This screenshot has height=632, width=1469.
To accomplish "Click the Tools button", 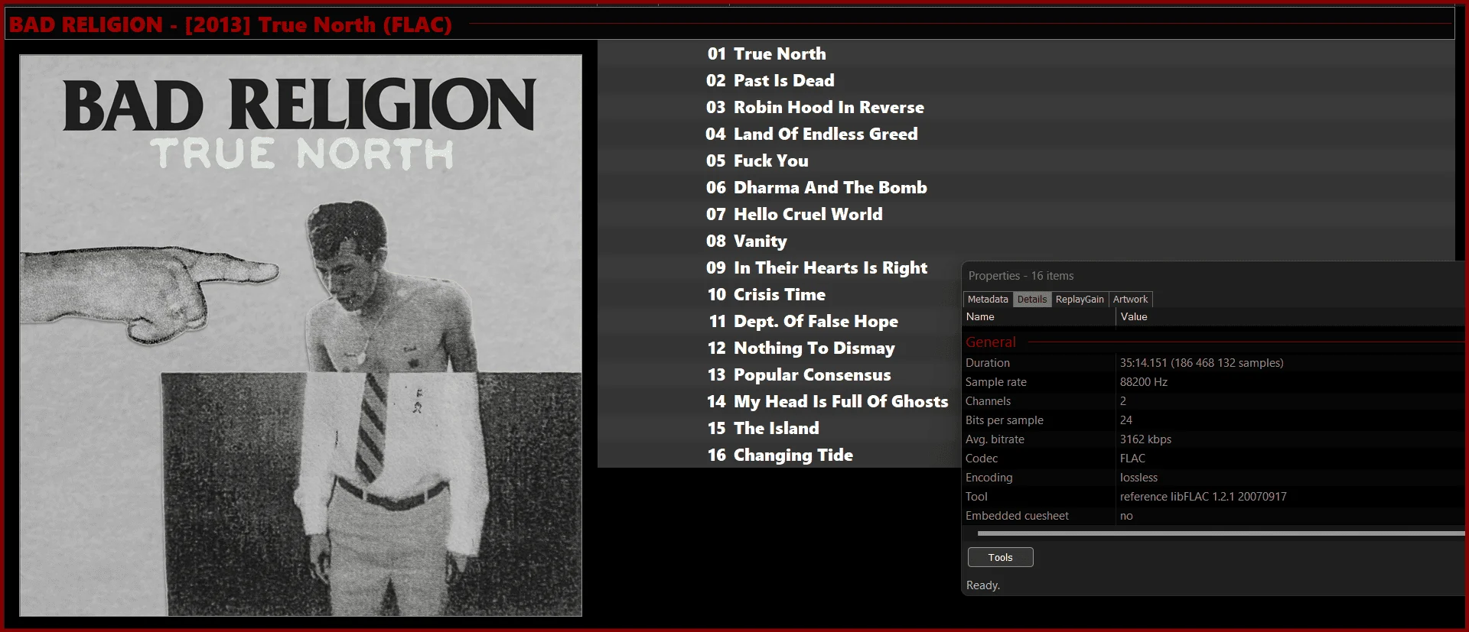I will click(x=1000, y=557).
